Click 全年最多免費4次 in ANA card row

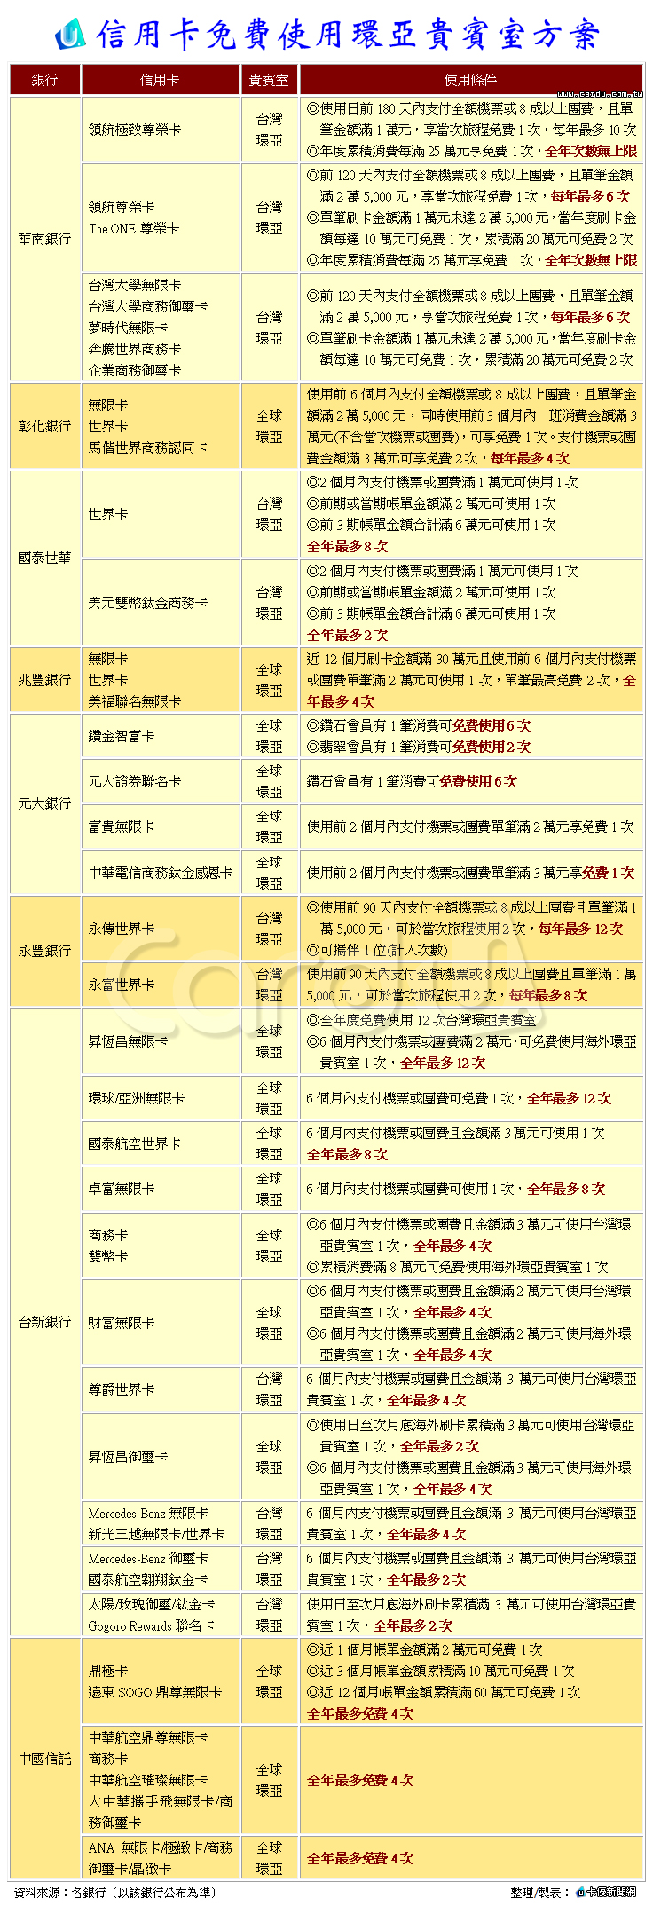tap(360, 1858)
